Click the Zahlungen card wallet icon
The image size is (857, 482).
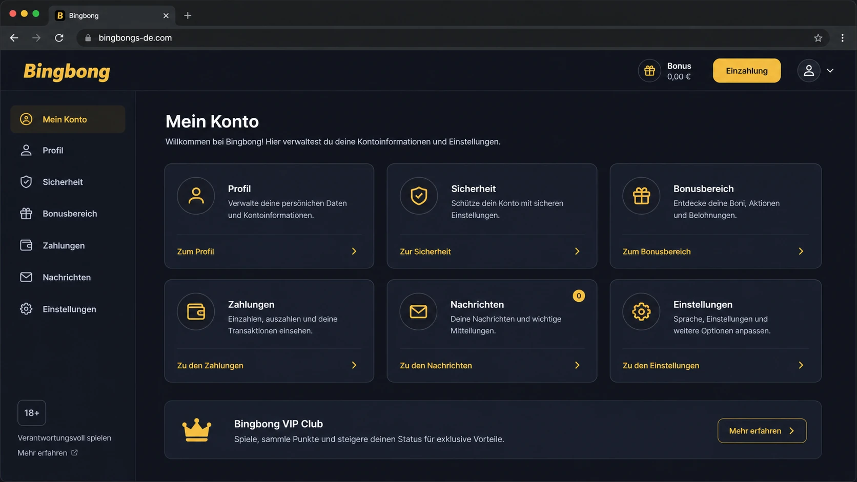[x=196, y=311]
